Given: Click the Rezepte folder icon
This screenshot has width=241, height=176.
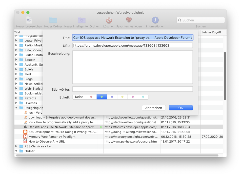Looking at the screenshot, I should (x=21, y=98).
